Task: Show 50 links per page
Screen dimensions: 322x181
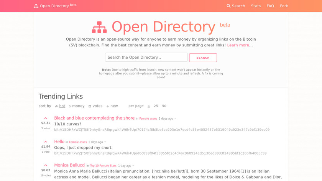Action: coord(164,106)
